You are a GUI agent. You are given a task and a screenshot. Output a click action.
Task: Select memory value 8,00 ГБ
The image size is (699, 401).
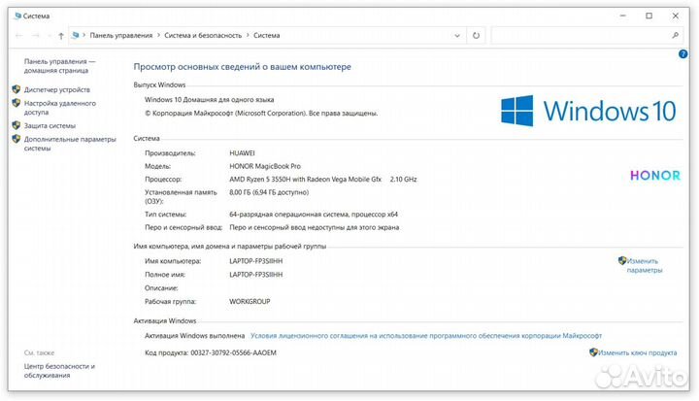pos(240,192)
